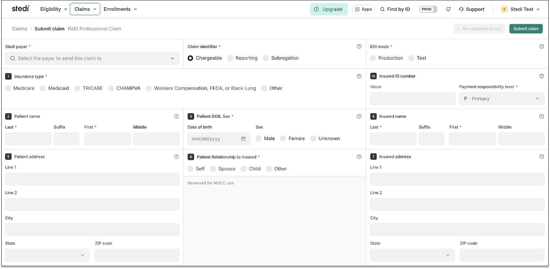
Task: Open help for Patient DOB, Sex
Action: (x=359, y=116)
